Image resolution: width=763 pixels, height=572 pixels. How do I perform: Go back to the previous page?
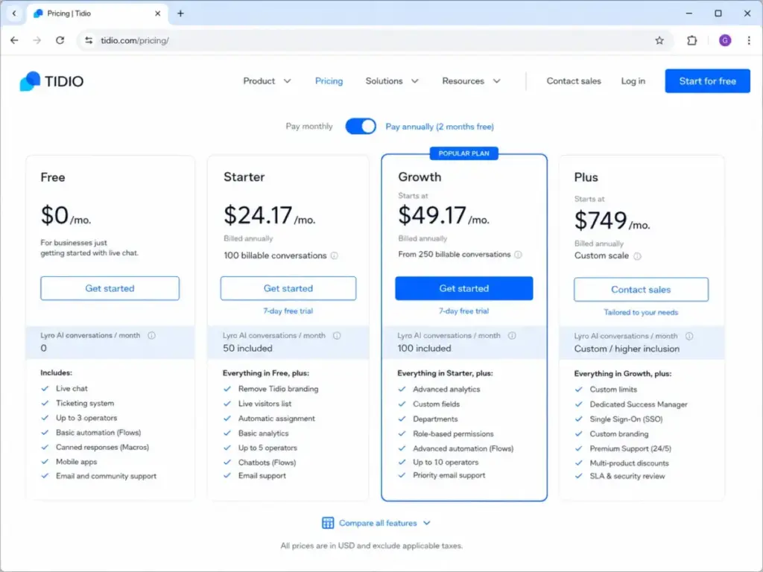click(x=14, y=40)
